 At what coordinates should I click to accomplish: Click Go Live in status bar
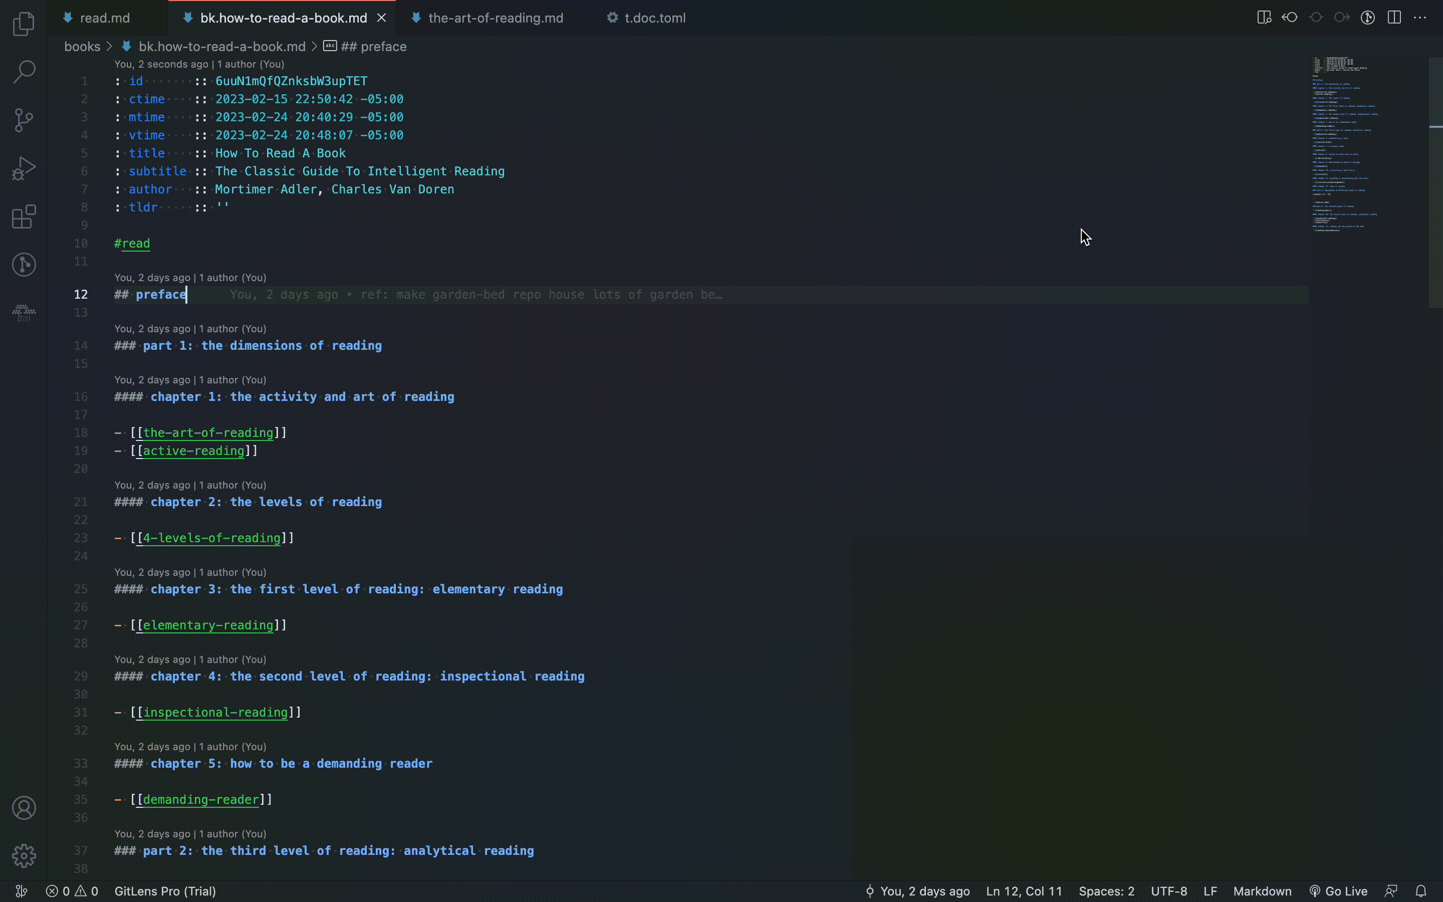pyautogui.click(x=1338, y=891)
